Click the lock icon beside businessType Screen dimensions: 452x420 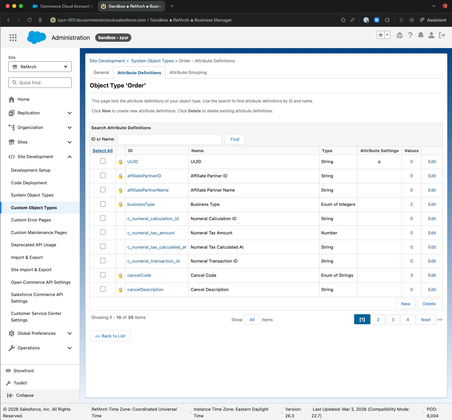120,205
